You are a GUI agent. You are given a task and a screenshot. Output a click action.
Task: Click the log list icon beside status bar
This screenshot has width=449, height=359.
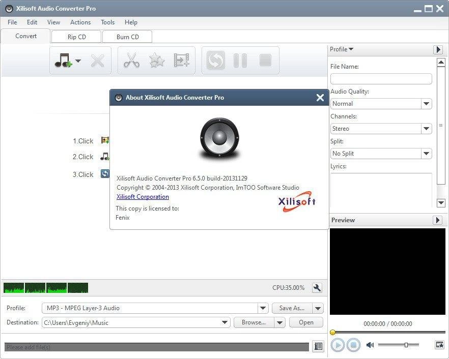(319, 346)
